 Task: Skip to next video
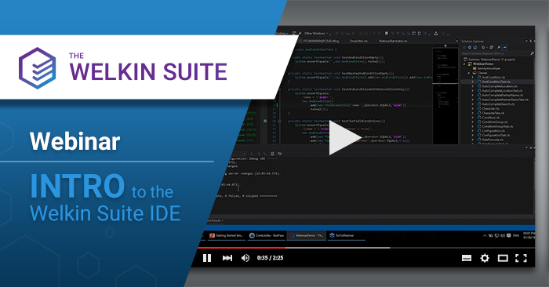pyautogui.click(x=227, y=258)
